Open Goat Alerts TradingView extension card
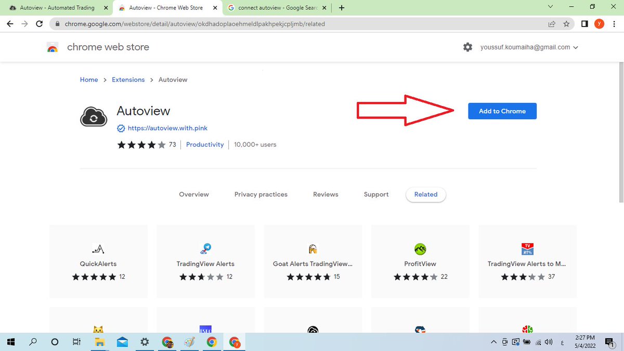624x351 pixels. pyautogui.click(x=313, y=262)
